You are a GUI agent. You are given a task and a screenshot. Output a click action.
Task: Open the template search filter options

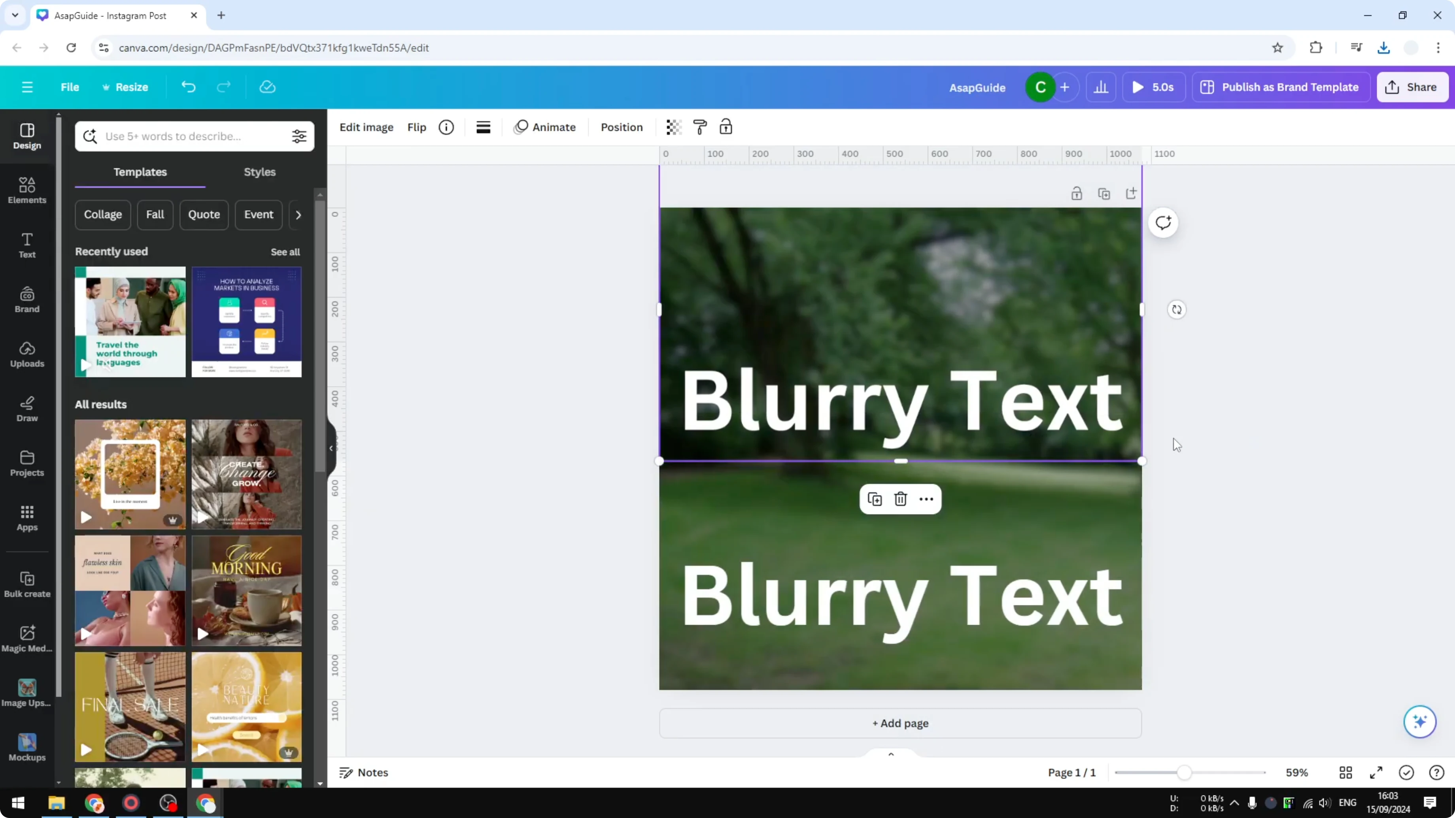[x=299, y=136]
